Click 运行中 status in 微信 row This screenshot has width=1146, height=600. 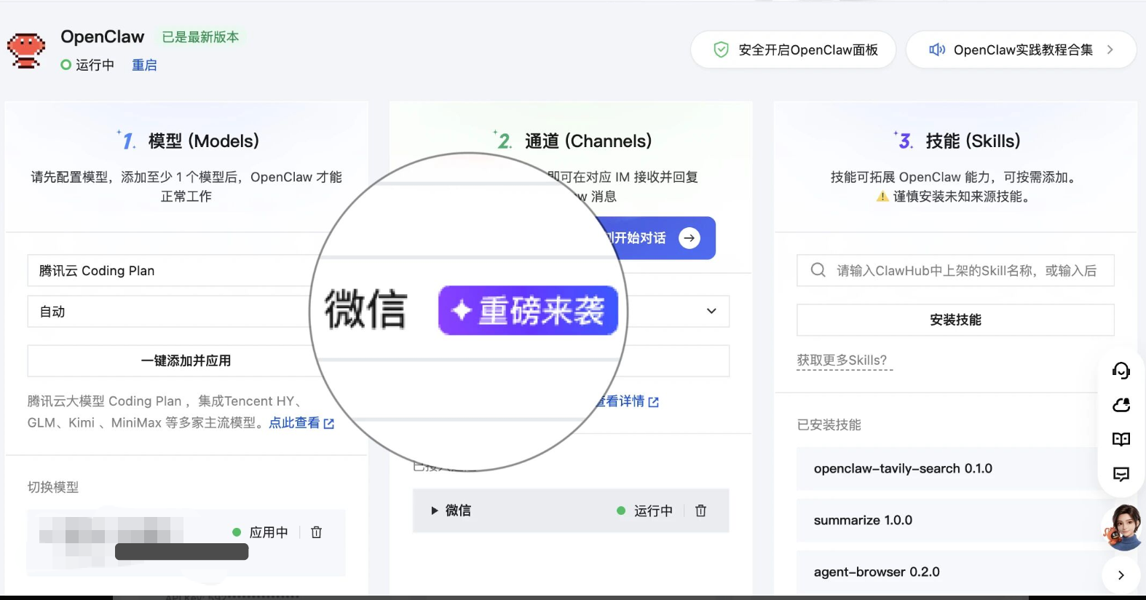pyautogui.click(x=645, y=510)
